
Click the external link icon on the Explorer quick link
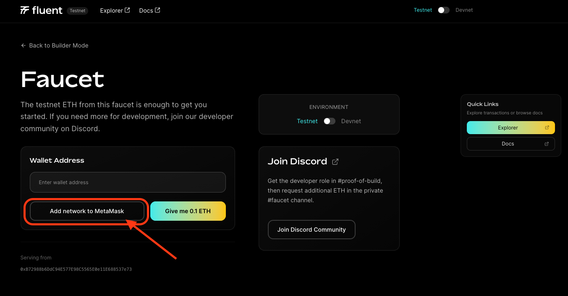547,127
